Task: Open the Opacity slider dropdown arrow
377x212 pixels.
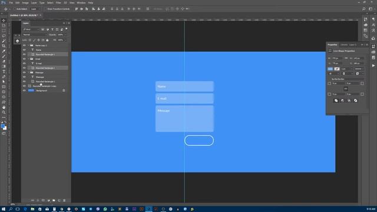Action: pos(65,35)
